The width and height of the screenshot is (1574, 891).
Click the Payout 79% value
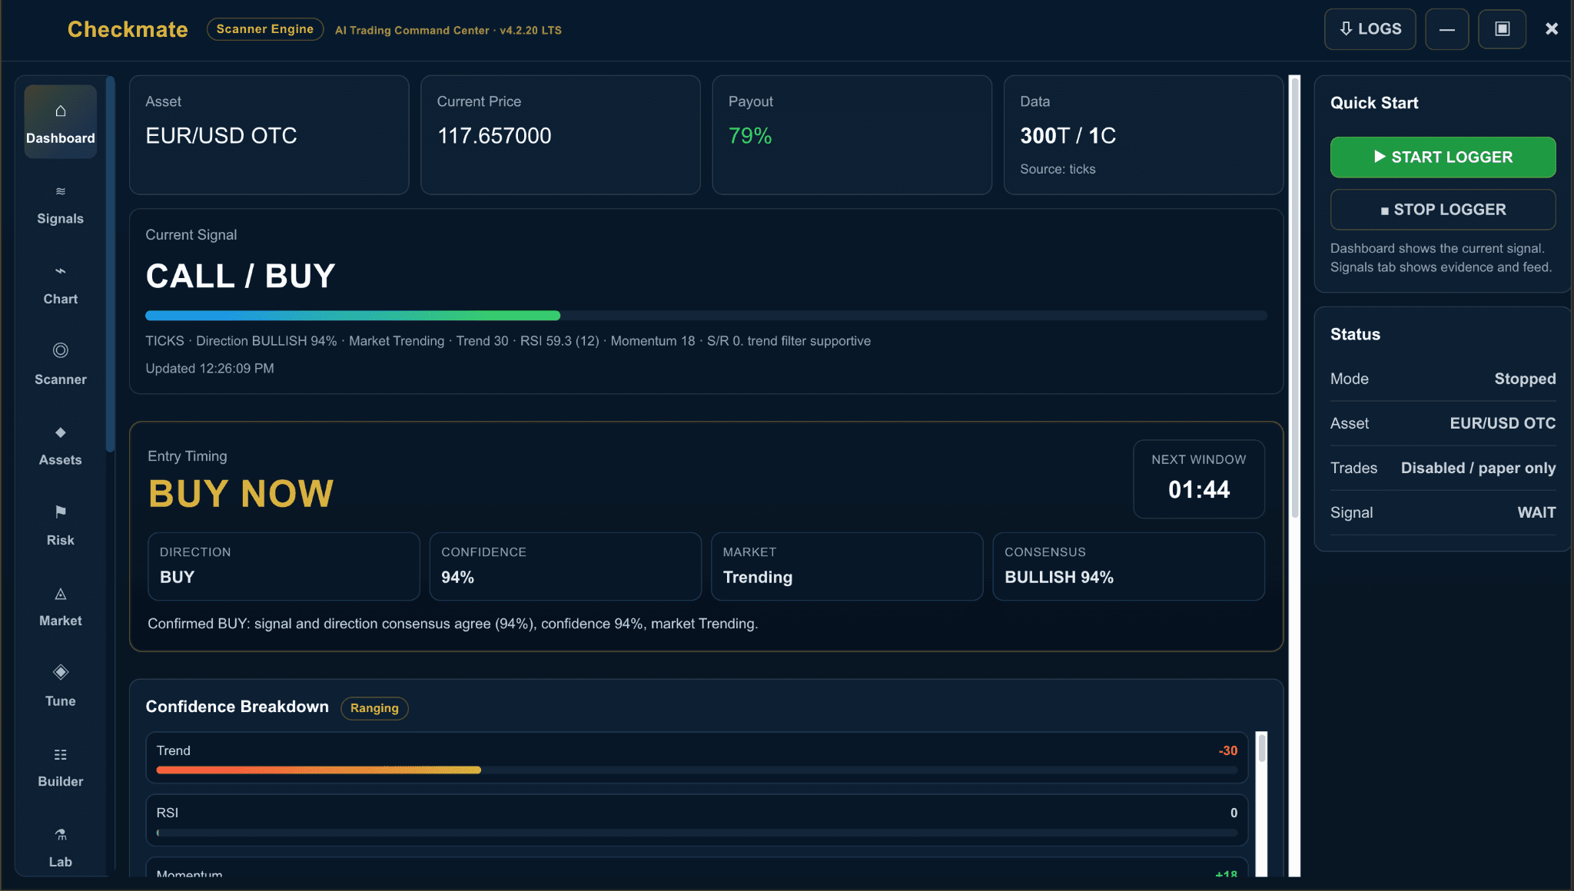pyautogui.click(x=749, y=136)
